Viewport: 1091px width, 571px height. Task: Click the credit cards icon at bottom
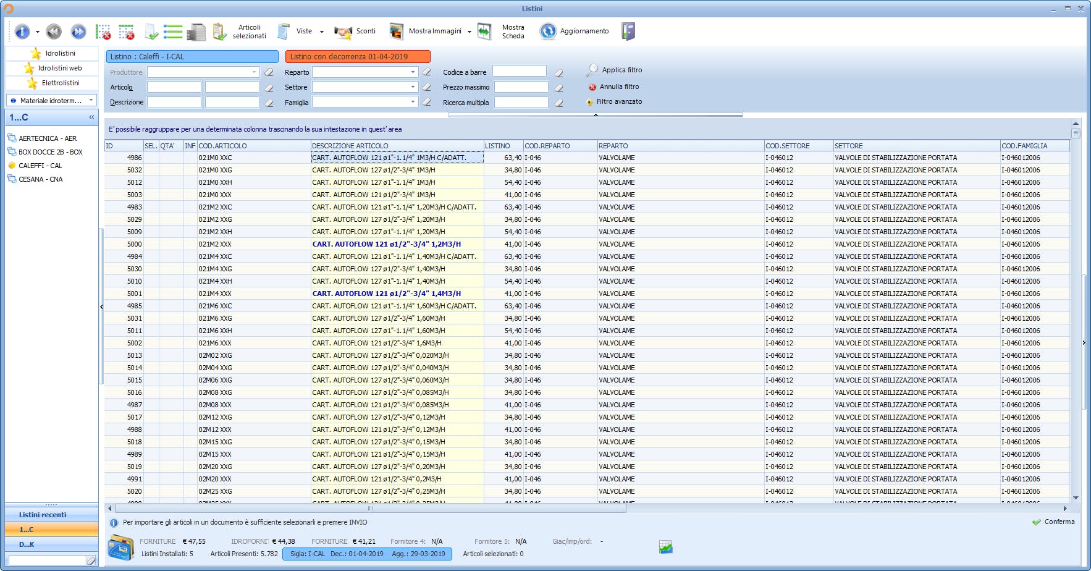pyautogui.click(x=120, y=548)
